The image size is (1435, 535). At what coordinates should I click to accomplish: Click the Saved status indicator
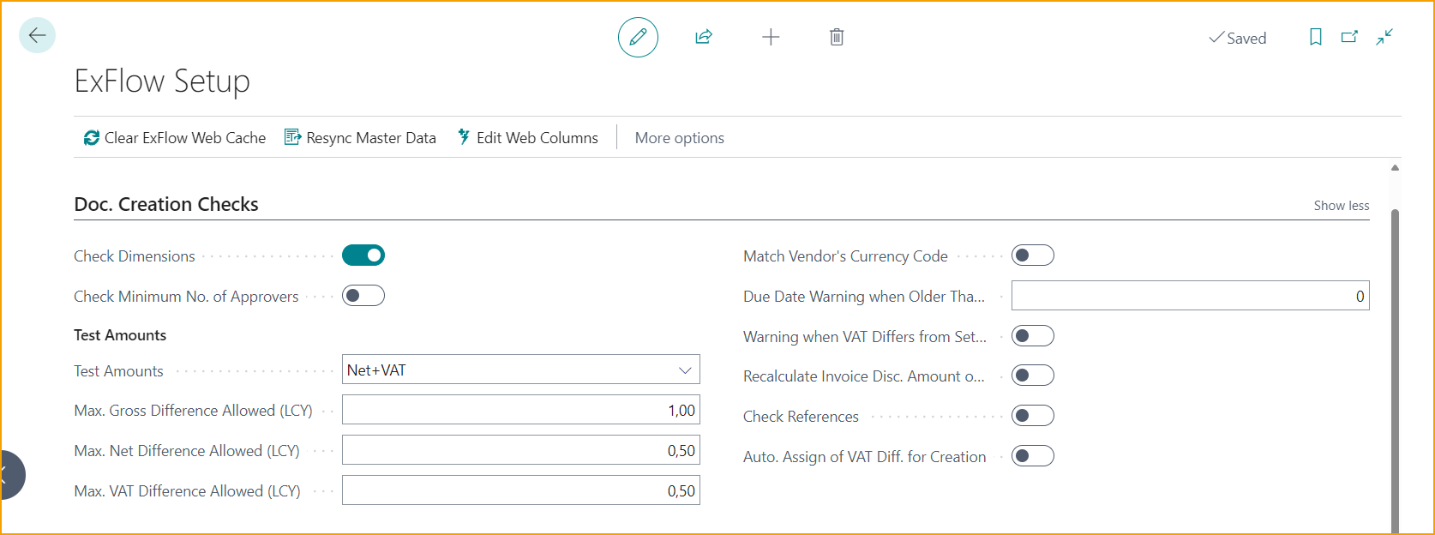[x=1237, y=38]
